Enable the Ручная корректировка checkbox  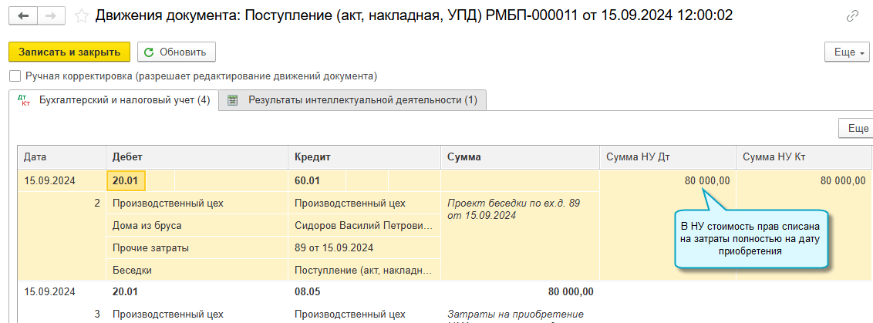click(x=15, y=76)
